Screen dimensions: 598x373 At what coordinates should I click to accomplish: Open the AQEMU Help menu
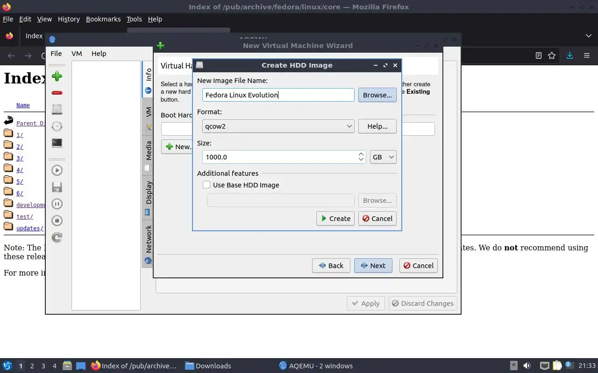pos(99,54)
